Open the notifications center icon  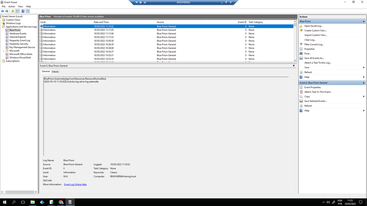pos(361,202)
